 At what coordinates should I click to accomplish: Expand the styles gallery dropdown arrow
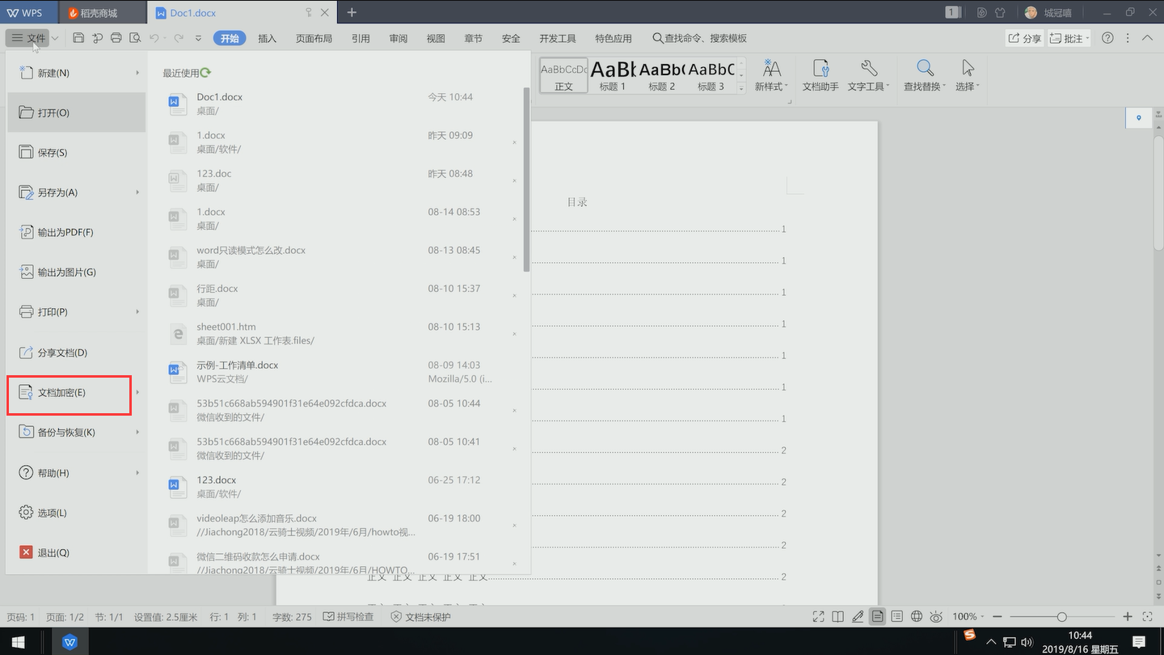tap(741, 88)
